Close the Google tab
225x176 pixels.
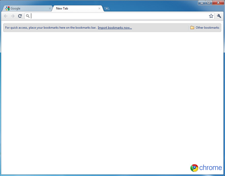[x=50, y=9]
